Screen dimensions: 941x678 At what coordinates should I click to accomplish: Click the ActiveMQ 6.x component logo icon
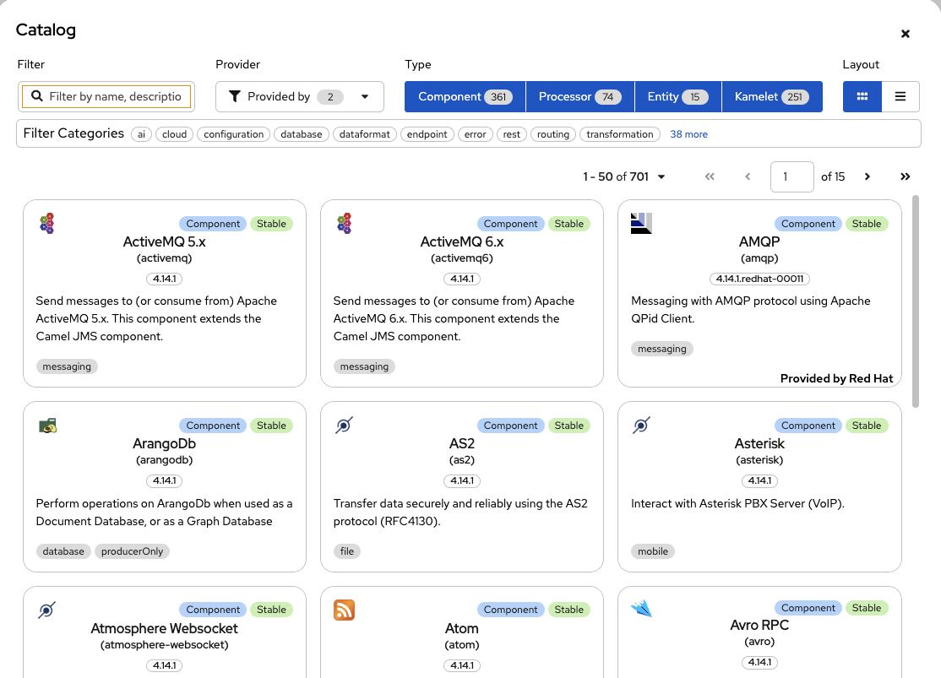tap(345, 223)
